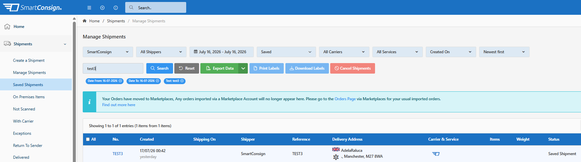Tick the All select checkbox in table header
Viewport: 581px width, 162px height.
(x=88, y=139)
